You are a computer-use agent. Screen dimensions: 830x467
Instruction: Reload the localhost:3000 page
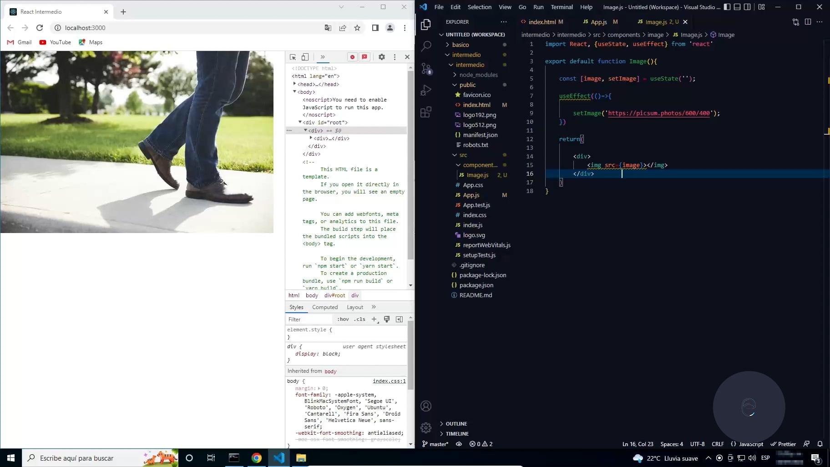click(x=40, y=28)
